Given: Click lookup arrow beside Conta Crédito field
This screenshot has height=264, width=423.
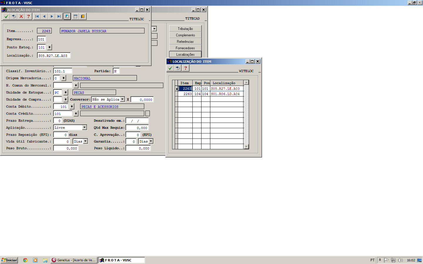Looking at the screenshot, I should [76, 114].
